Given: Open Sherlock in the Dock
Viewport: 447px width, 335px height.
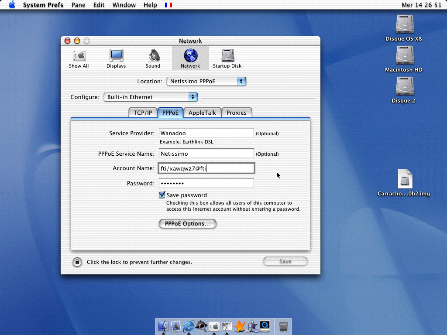Looking at the screenshot, I should (201, 326).
